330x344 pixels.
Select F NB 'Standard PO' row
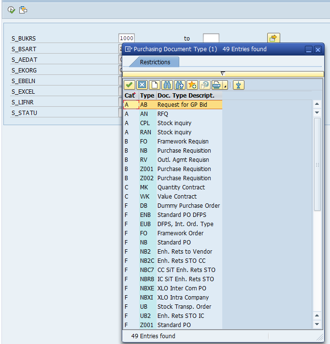(173, 243)
